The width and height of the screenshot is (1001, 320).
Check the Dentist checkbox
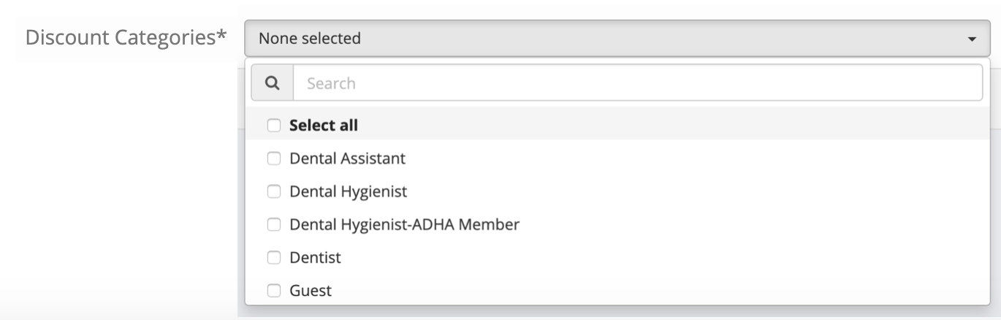(274, 258)
